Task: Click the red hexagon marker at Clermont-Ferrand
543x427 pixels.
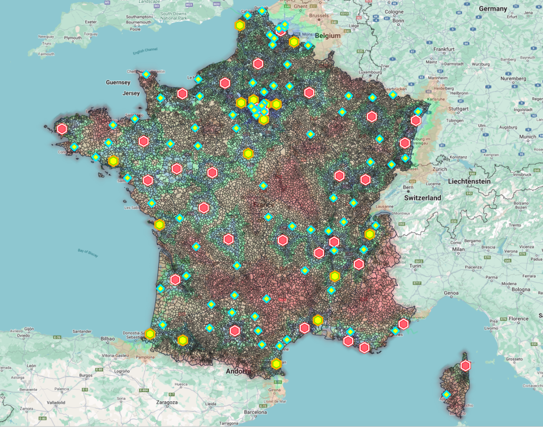Action: pos(283,240)
